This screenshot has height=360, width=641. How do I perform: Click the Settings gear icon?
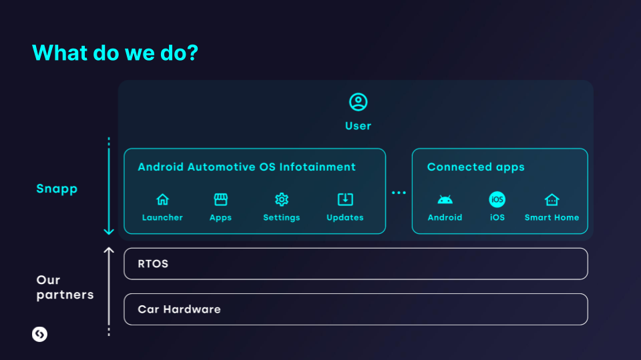(x=282, y=199)
